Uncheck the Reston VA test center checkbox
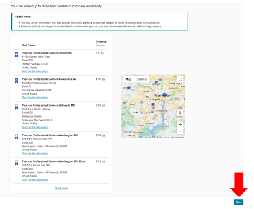254x209 pixels. pos(17,53)
